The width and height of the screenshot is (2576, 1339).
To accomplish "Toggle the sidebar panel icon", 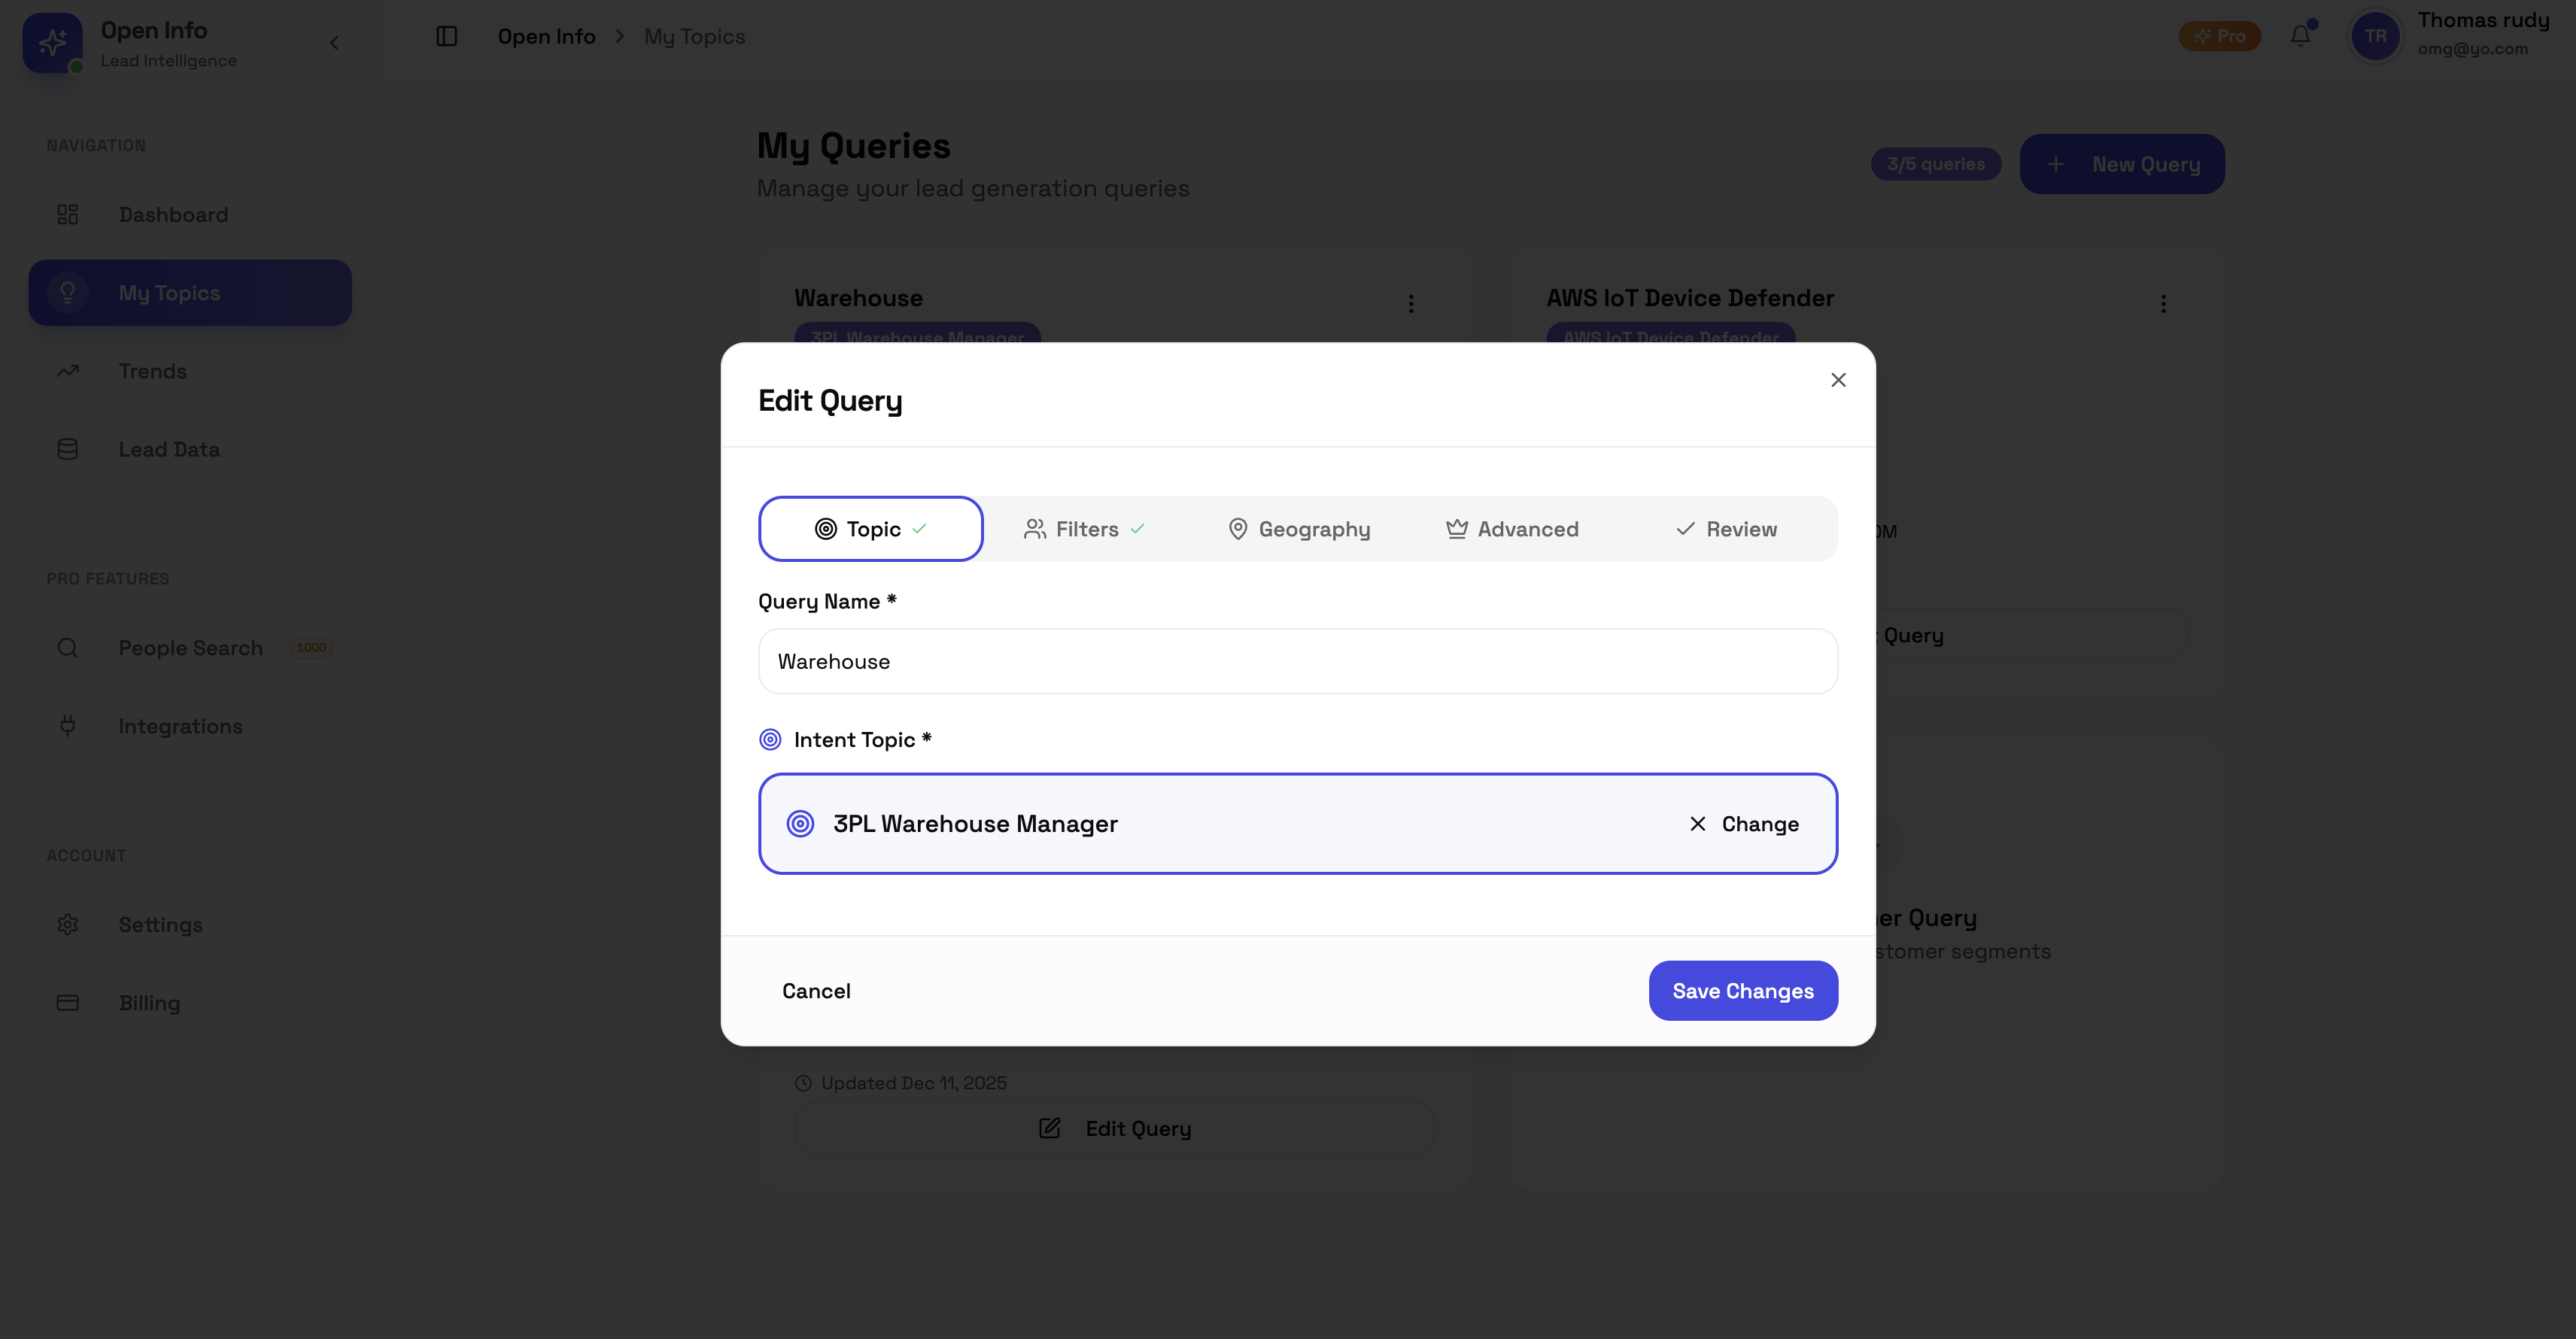I will point(447,36).
